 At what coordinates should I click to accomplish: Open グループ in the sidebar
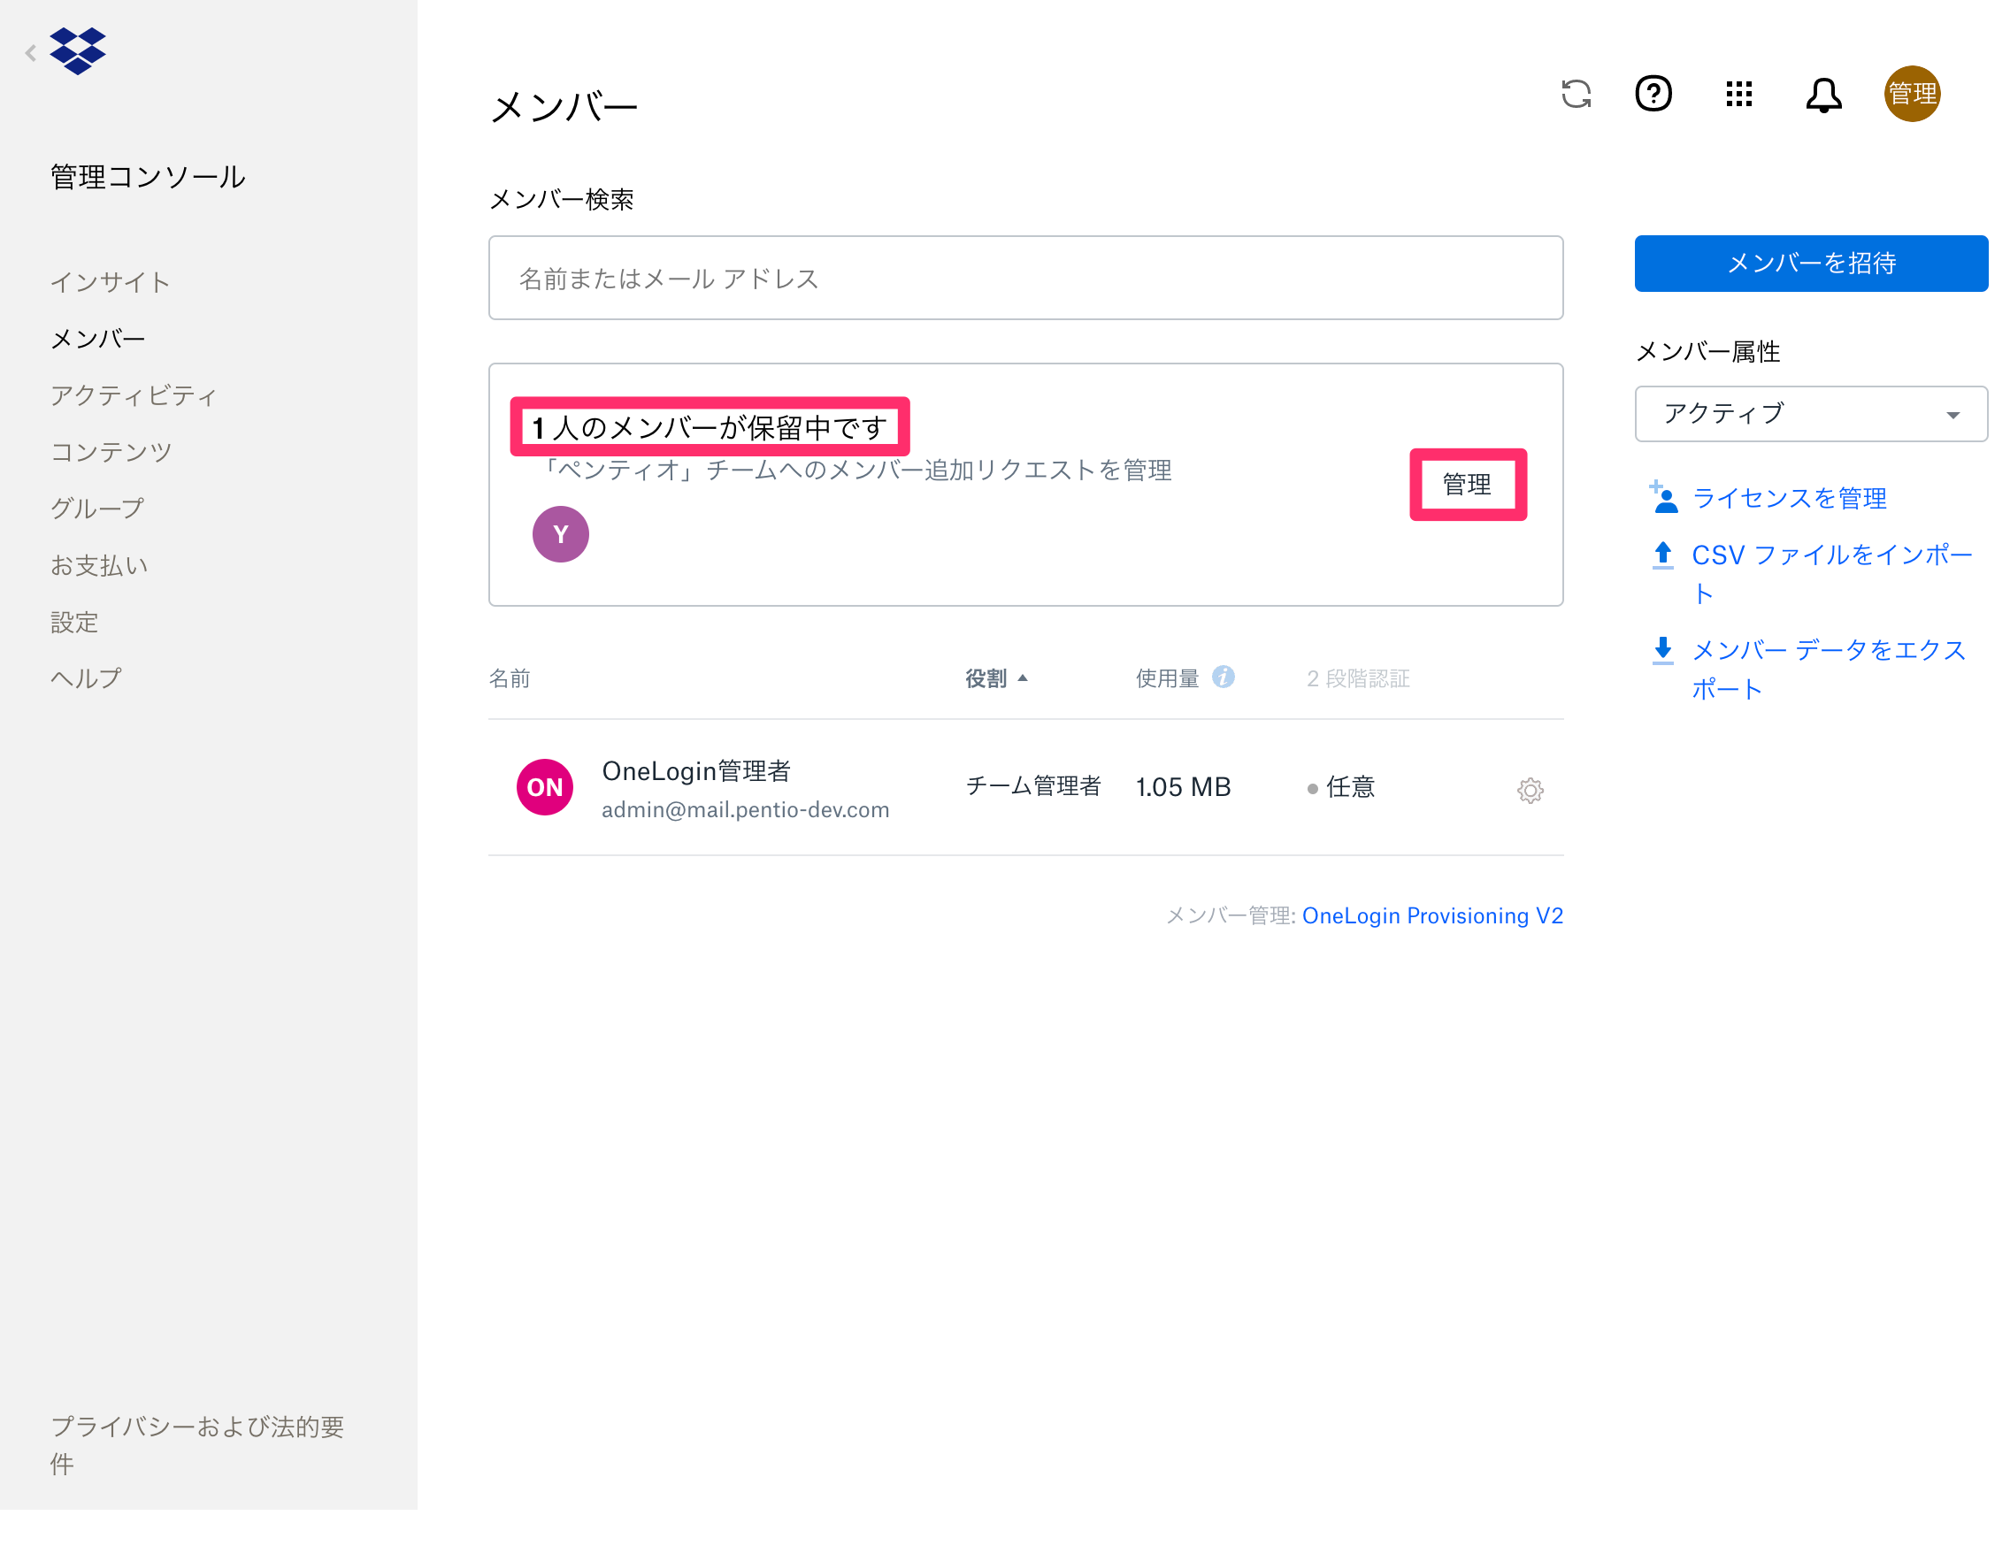coord(97,508)
